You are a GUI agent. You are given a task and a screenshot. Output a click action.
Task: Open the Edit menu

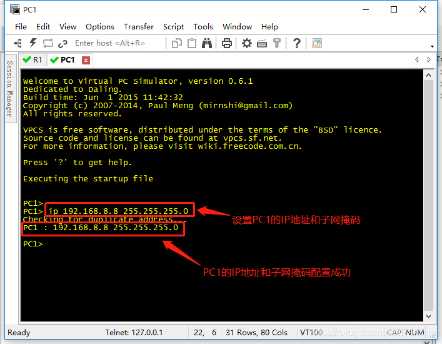tap(43, 27)
